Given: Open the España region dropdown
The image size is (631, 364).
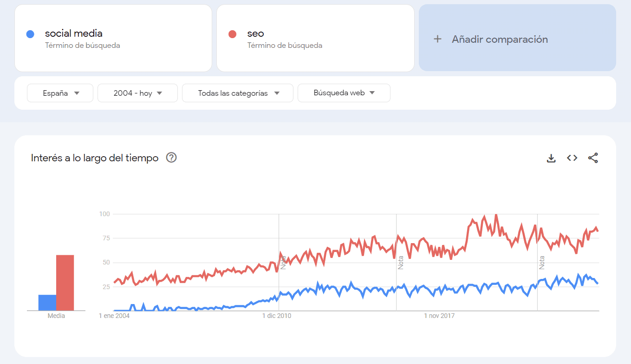Looking at the screenshot, I should [60, 93].
